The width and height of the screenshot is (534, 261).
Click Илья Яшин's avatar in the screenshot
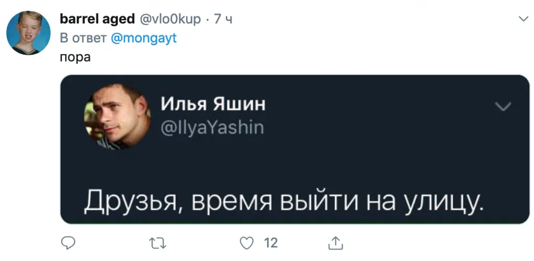click(x=117, y=116)
